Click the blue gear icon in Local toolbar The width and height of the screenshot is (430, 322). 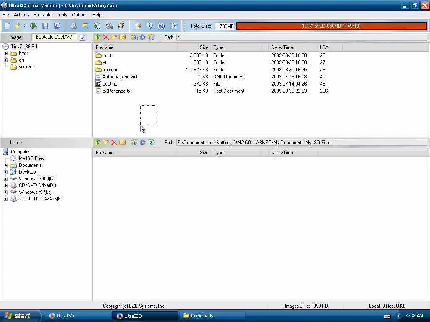[143, 143]
